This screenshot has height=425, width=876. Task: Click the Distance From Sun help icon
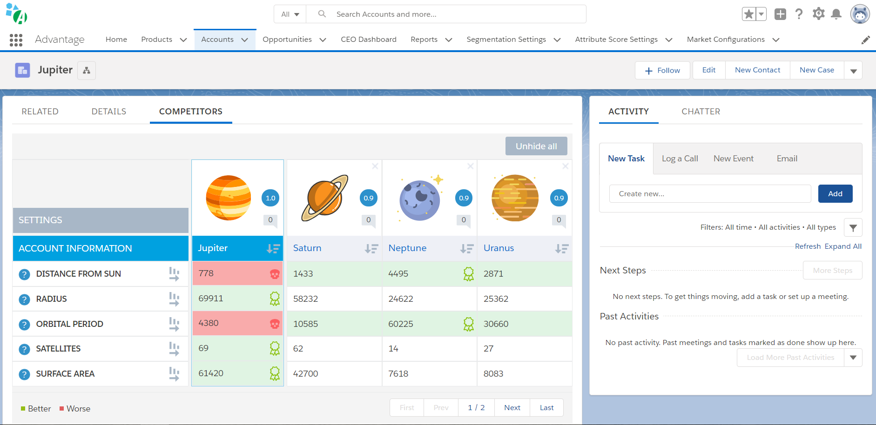click(x=25, y=274)
